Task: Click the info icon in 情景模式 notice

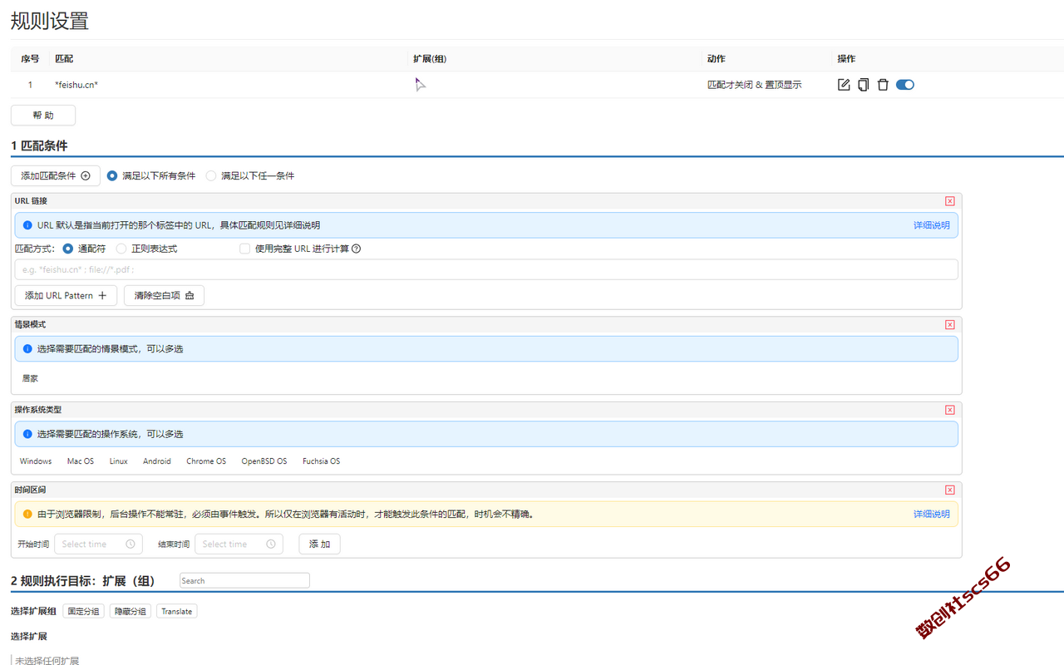Action: tap(27, 349)
